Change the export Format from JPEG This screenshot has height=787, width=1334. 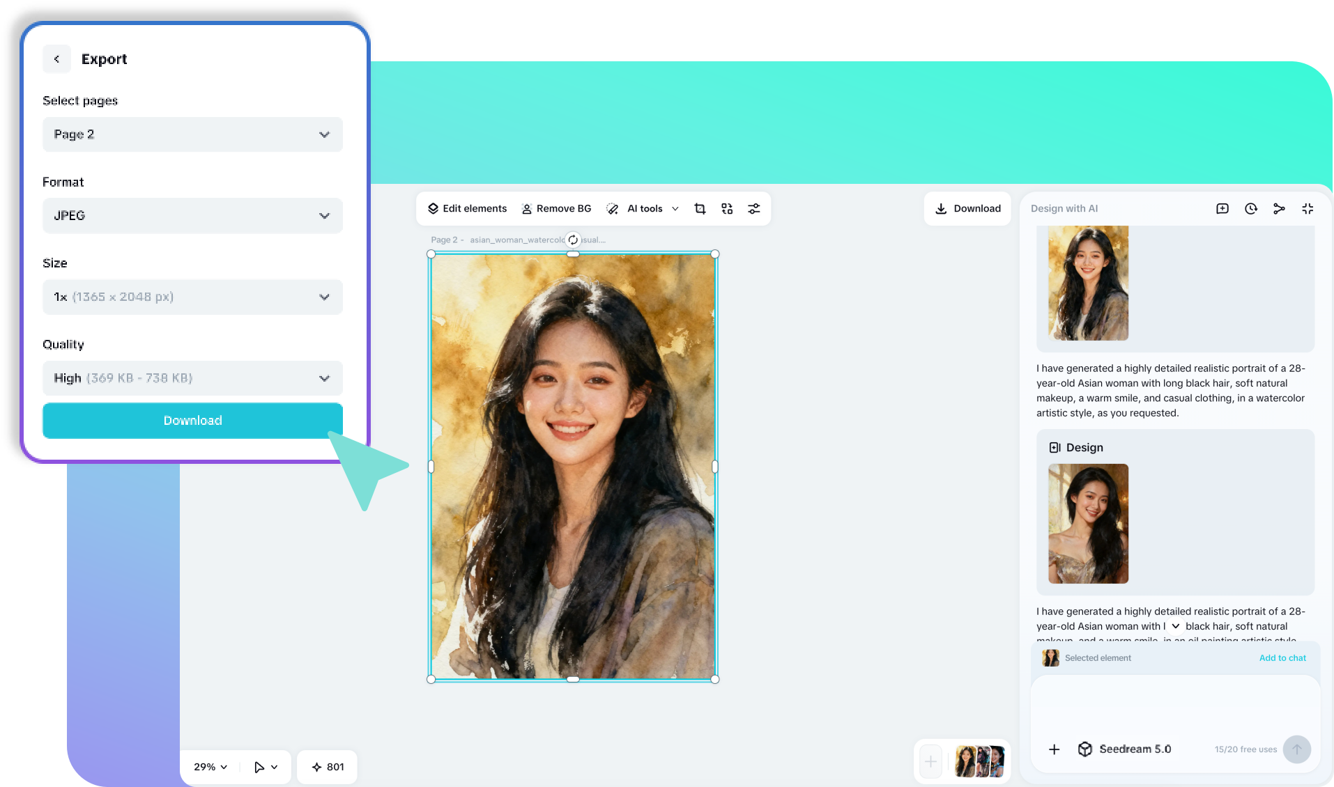click(192, 215)
